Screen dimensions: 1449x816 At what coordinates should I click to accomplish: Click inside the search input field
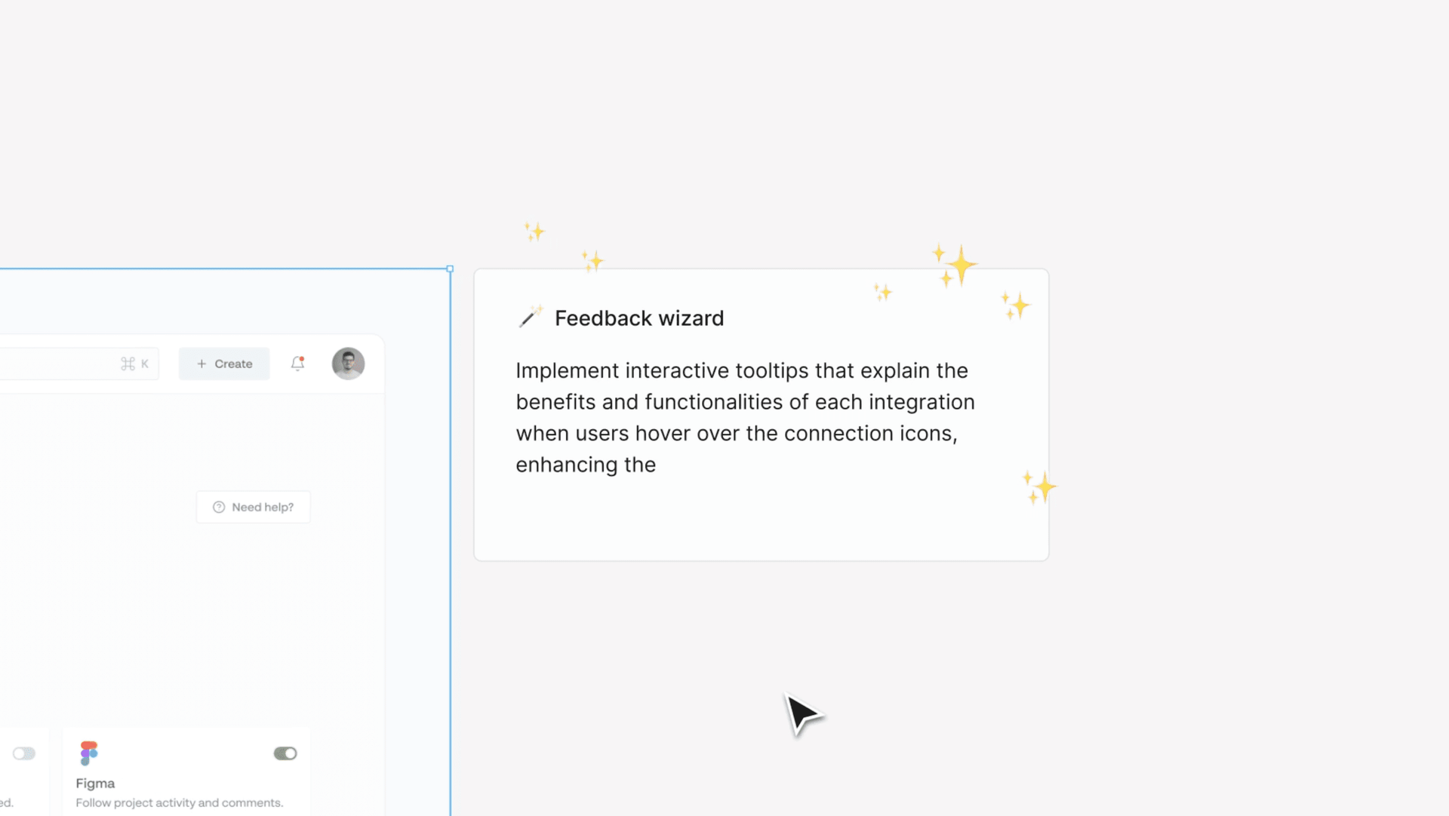60,363
